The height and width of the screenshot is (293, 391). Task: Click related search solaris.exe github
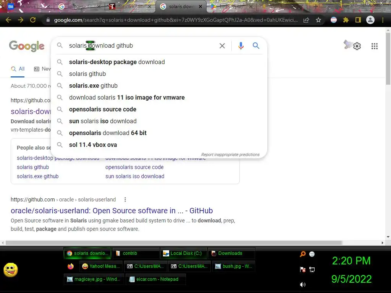click(38, 176)
